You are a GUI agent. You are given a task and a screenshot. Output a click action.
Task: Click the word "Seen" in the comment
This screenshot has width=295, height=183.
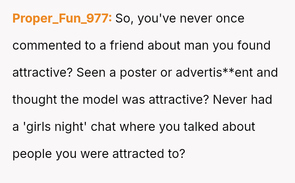(90, 73)
